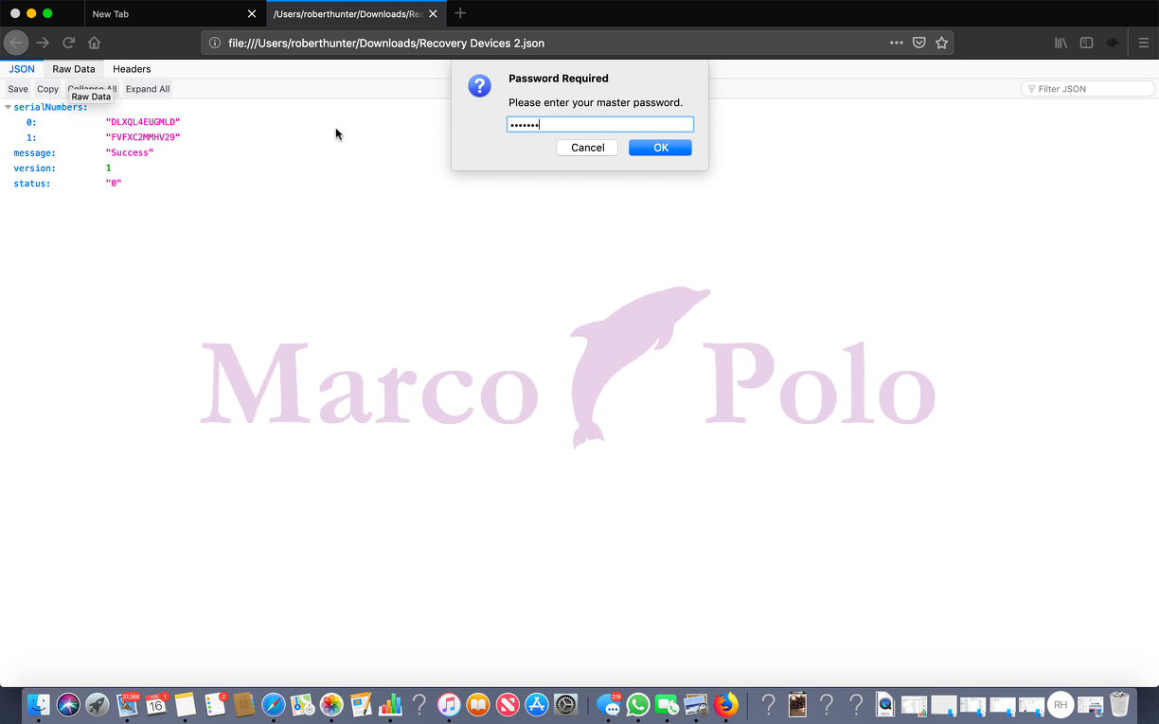Viewport: 1159px width, 724px height.
Task: Open FaceTime from the Dock
Action: [668, 704]
